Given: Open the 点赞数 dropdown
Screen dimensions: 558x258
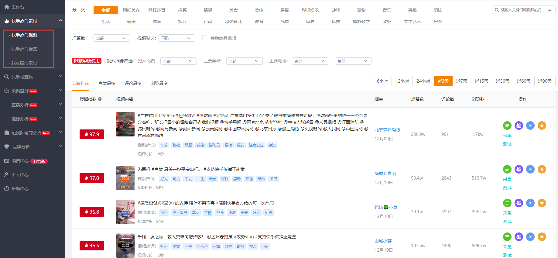Looking at the screenshot, I should click(x=111, y=38).
